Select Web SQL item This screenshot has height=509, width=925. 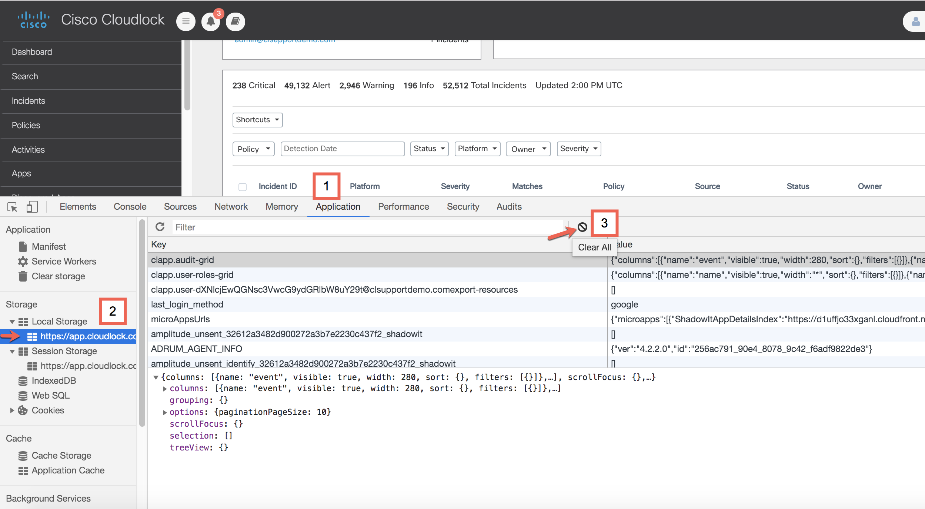point(50,395)
